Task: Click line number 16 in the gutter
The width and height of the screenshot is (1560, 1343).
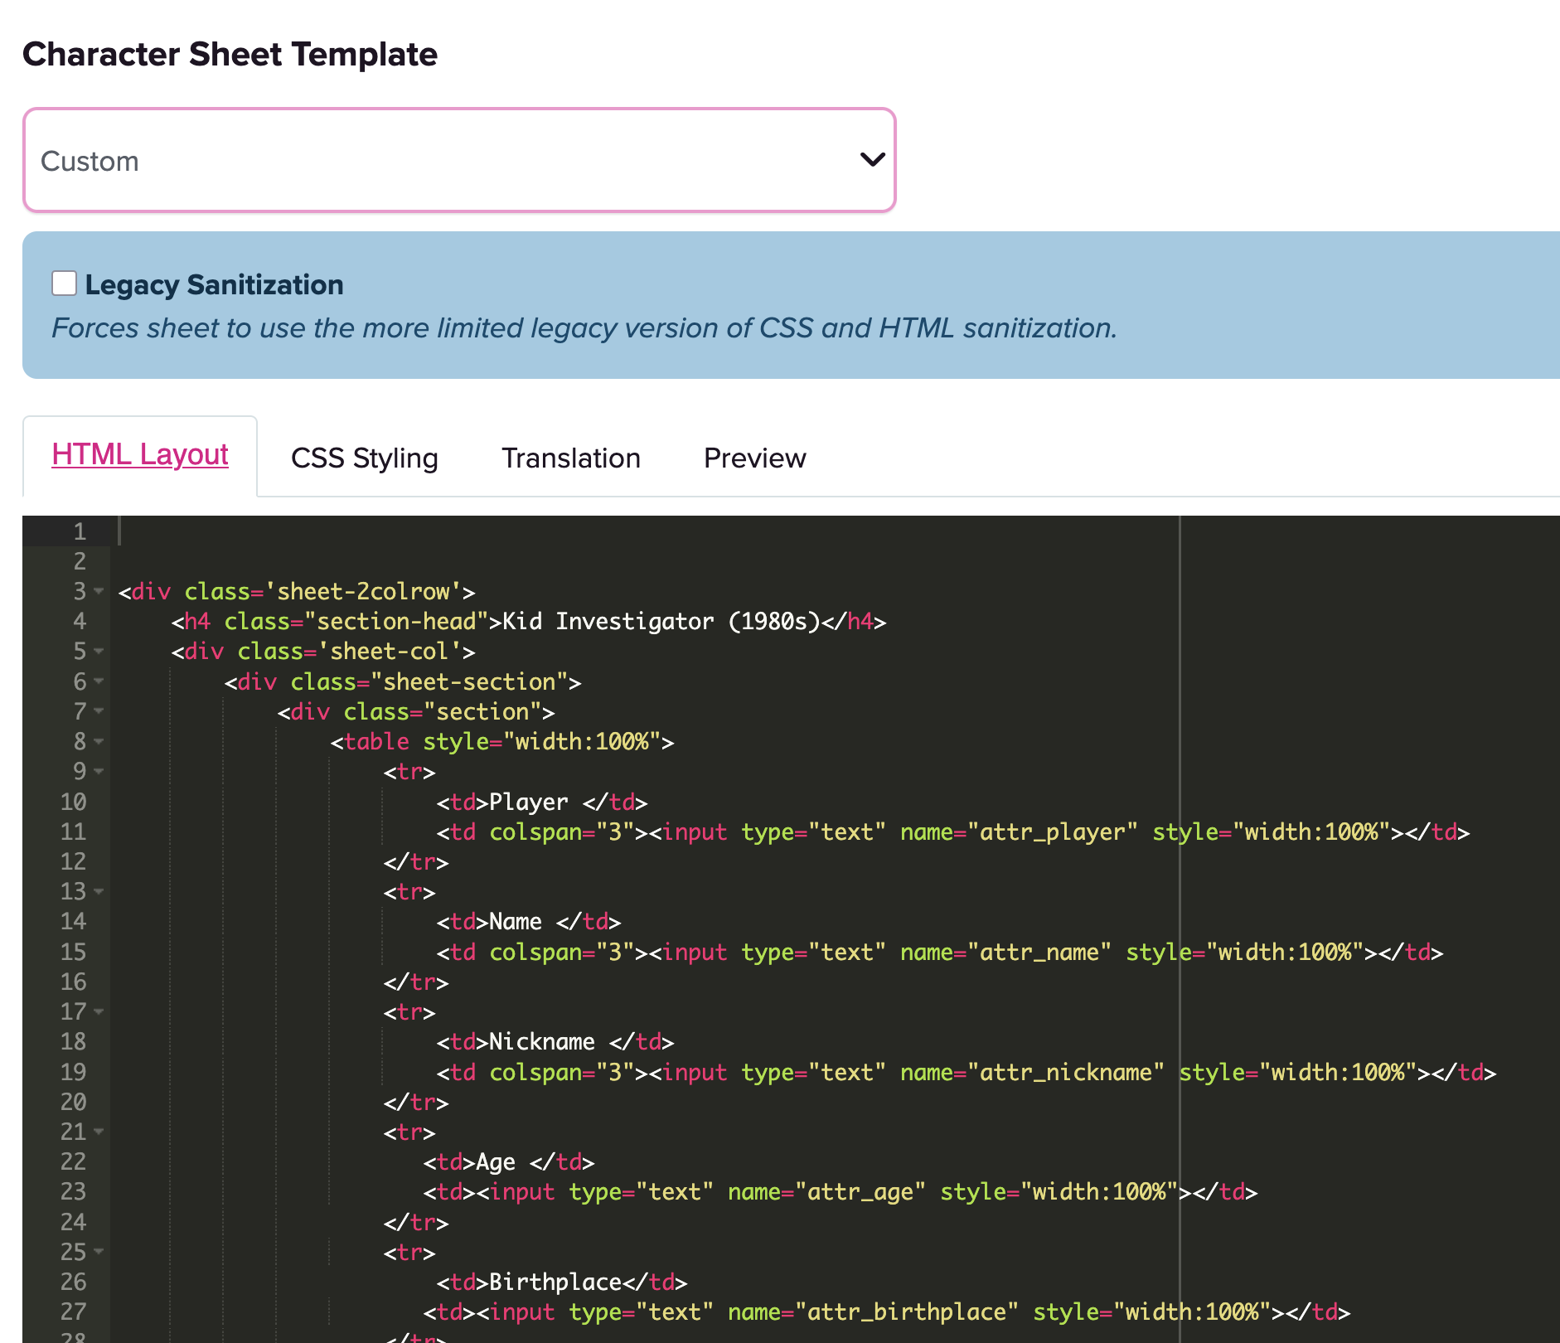Action: tap(73, 982)
